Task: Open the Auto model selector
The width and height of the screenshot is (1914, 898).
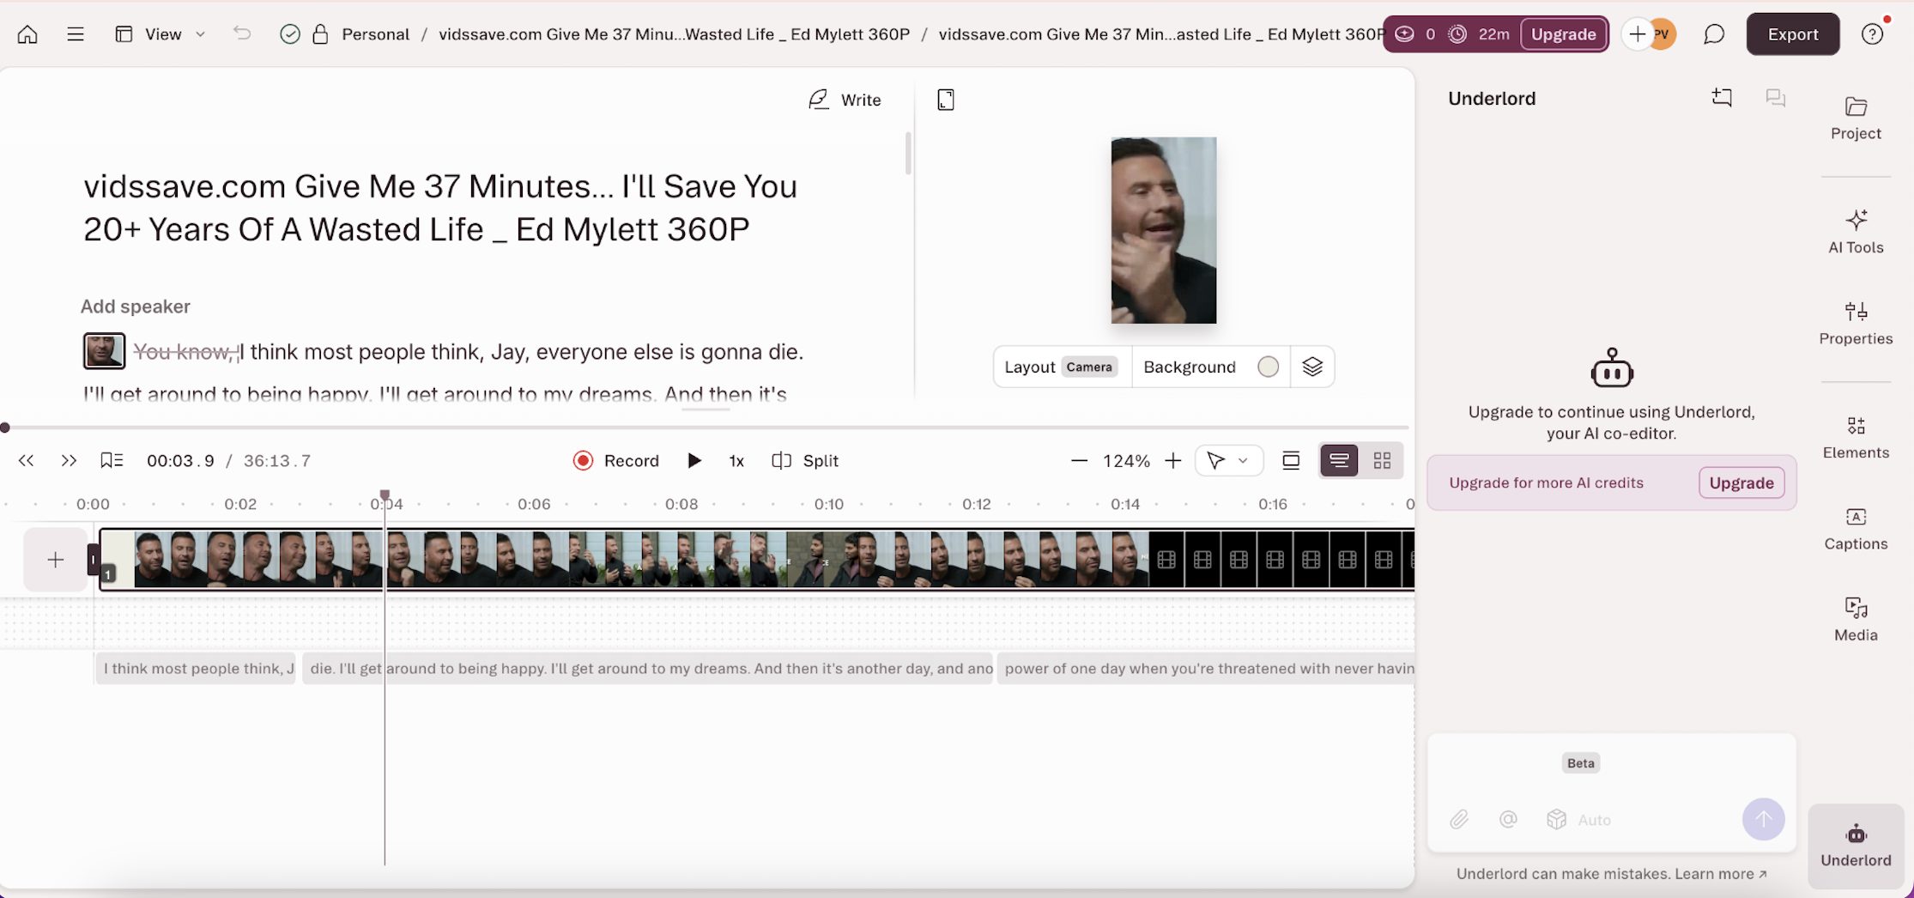Action: 1579,820
